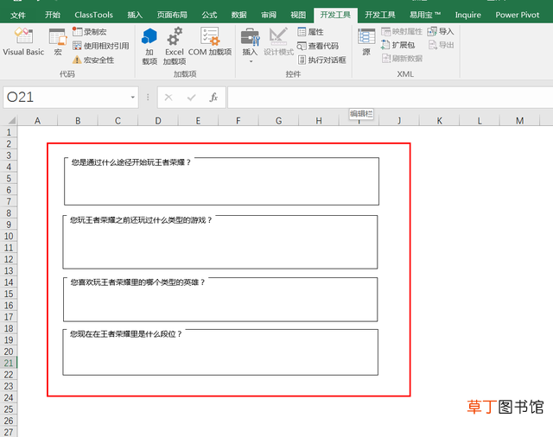Screen dimensions: 553x437
Task: Select group box 您喜欢玩王者荣耀里的哪个类型的英雄
Action: click(x=220, y=299)
